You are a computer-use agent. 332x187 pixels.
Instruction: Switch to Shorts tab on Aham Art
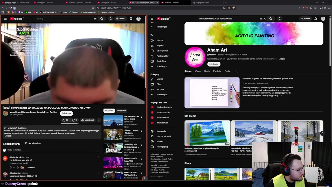pyautogui.click(x=207, y=71)
